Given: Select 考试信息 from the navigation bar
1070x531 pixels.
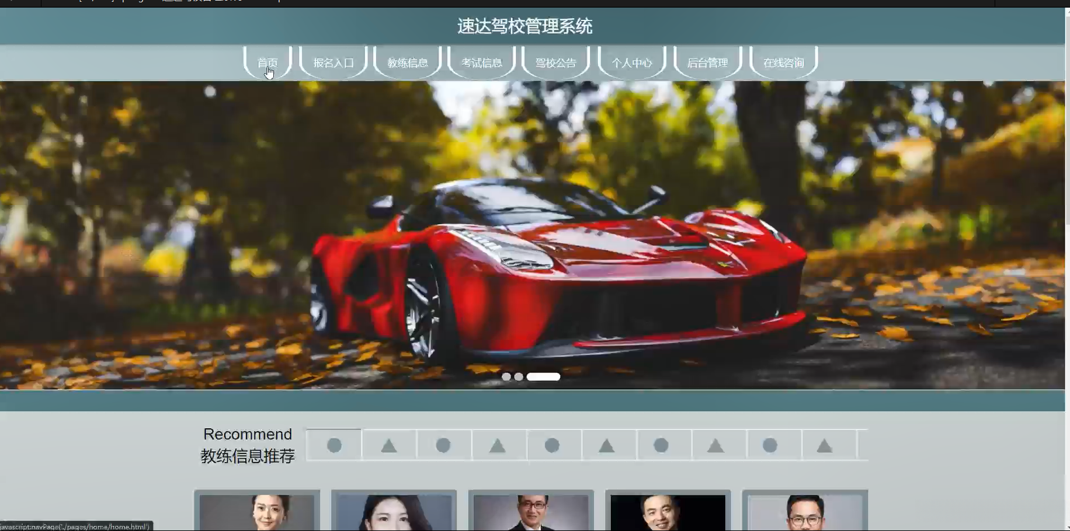Looking at the screenshot, I should tap(482, 62).
